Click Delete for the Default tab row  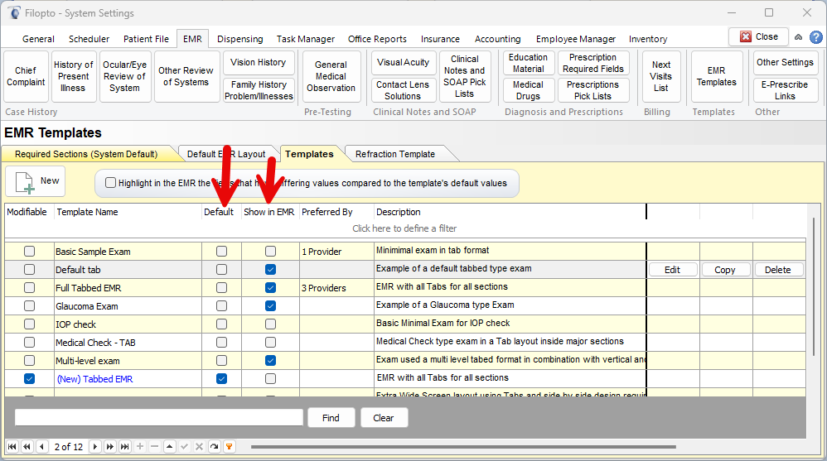[778, 270]
